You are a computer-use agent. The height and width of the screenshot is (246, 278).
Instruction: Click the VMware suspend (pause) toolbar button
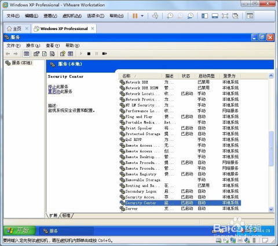[135, 16]
